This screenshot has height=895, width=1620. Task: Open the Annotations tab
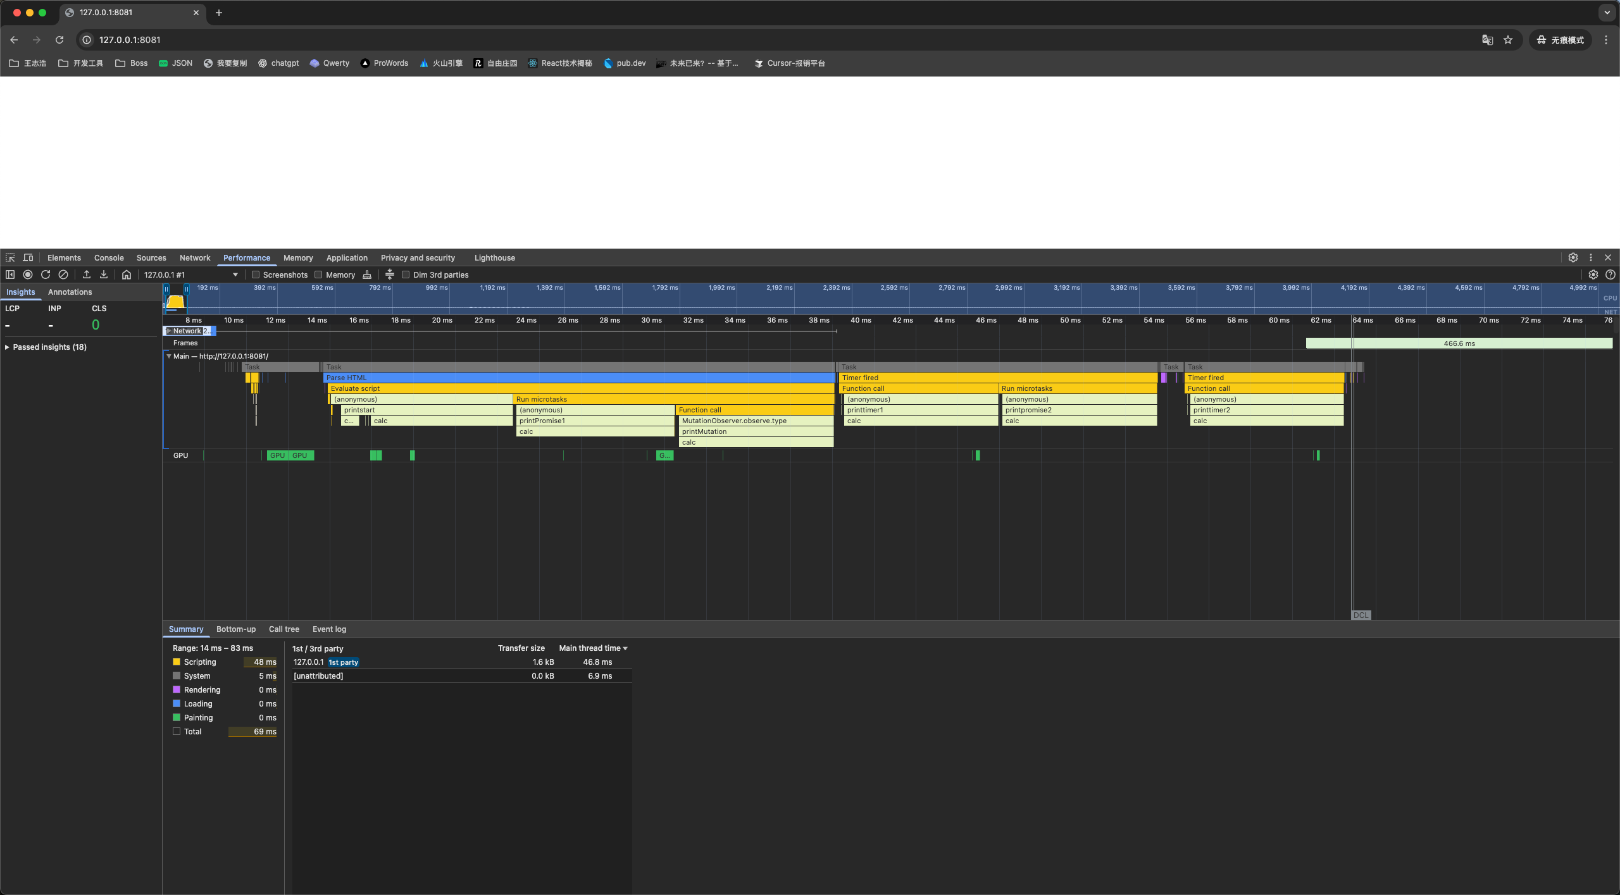(70, 292)
